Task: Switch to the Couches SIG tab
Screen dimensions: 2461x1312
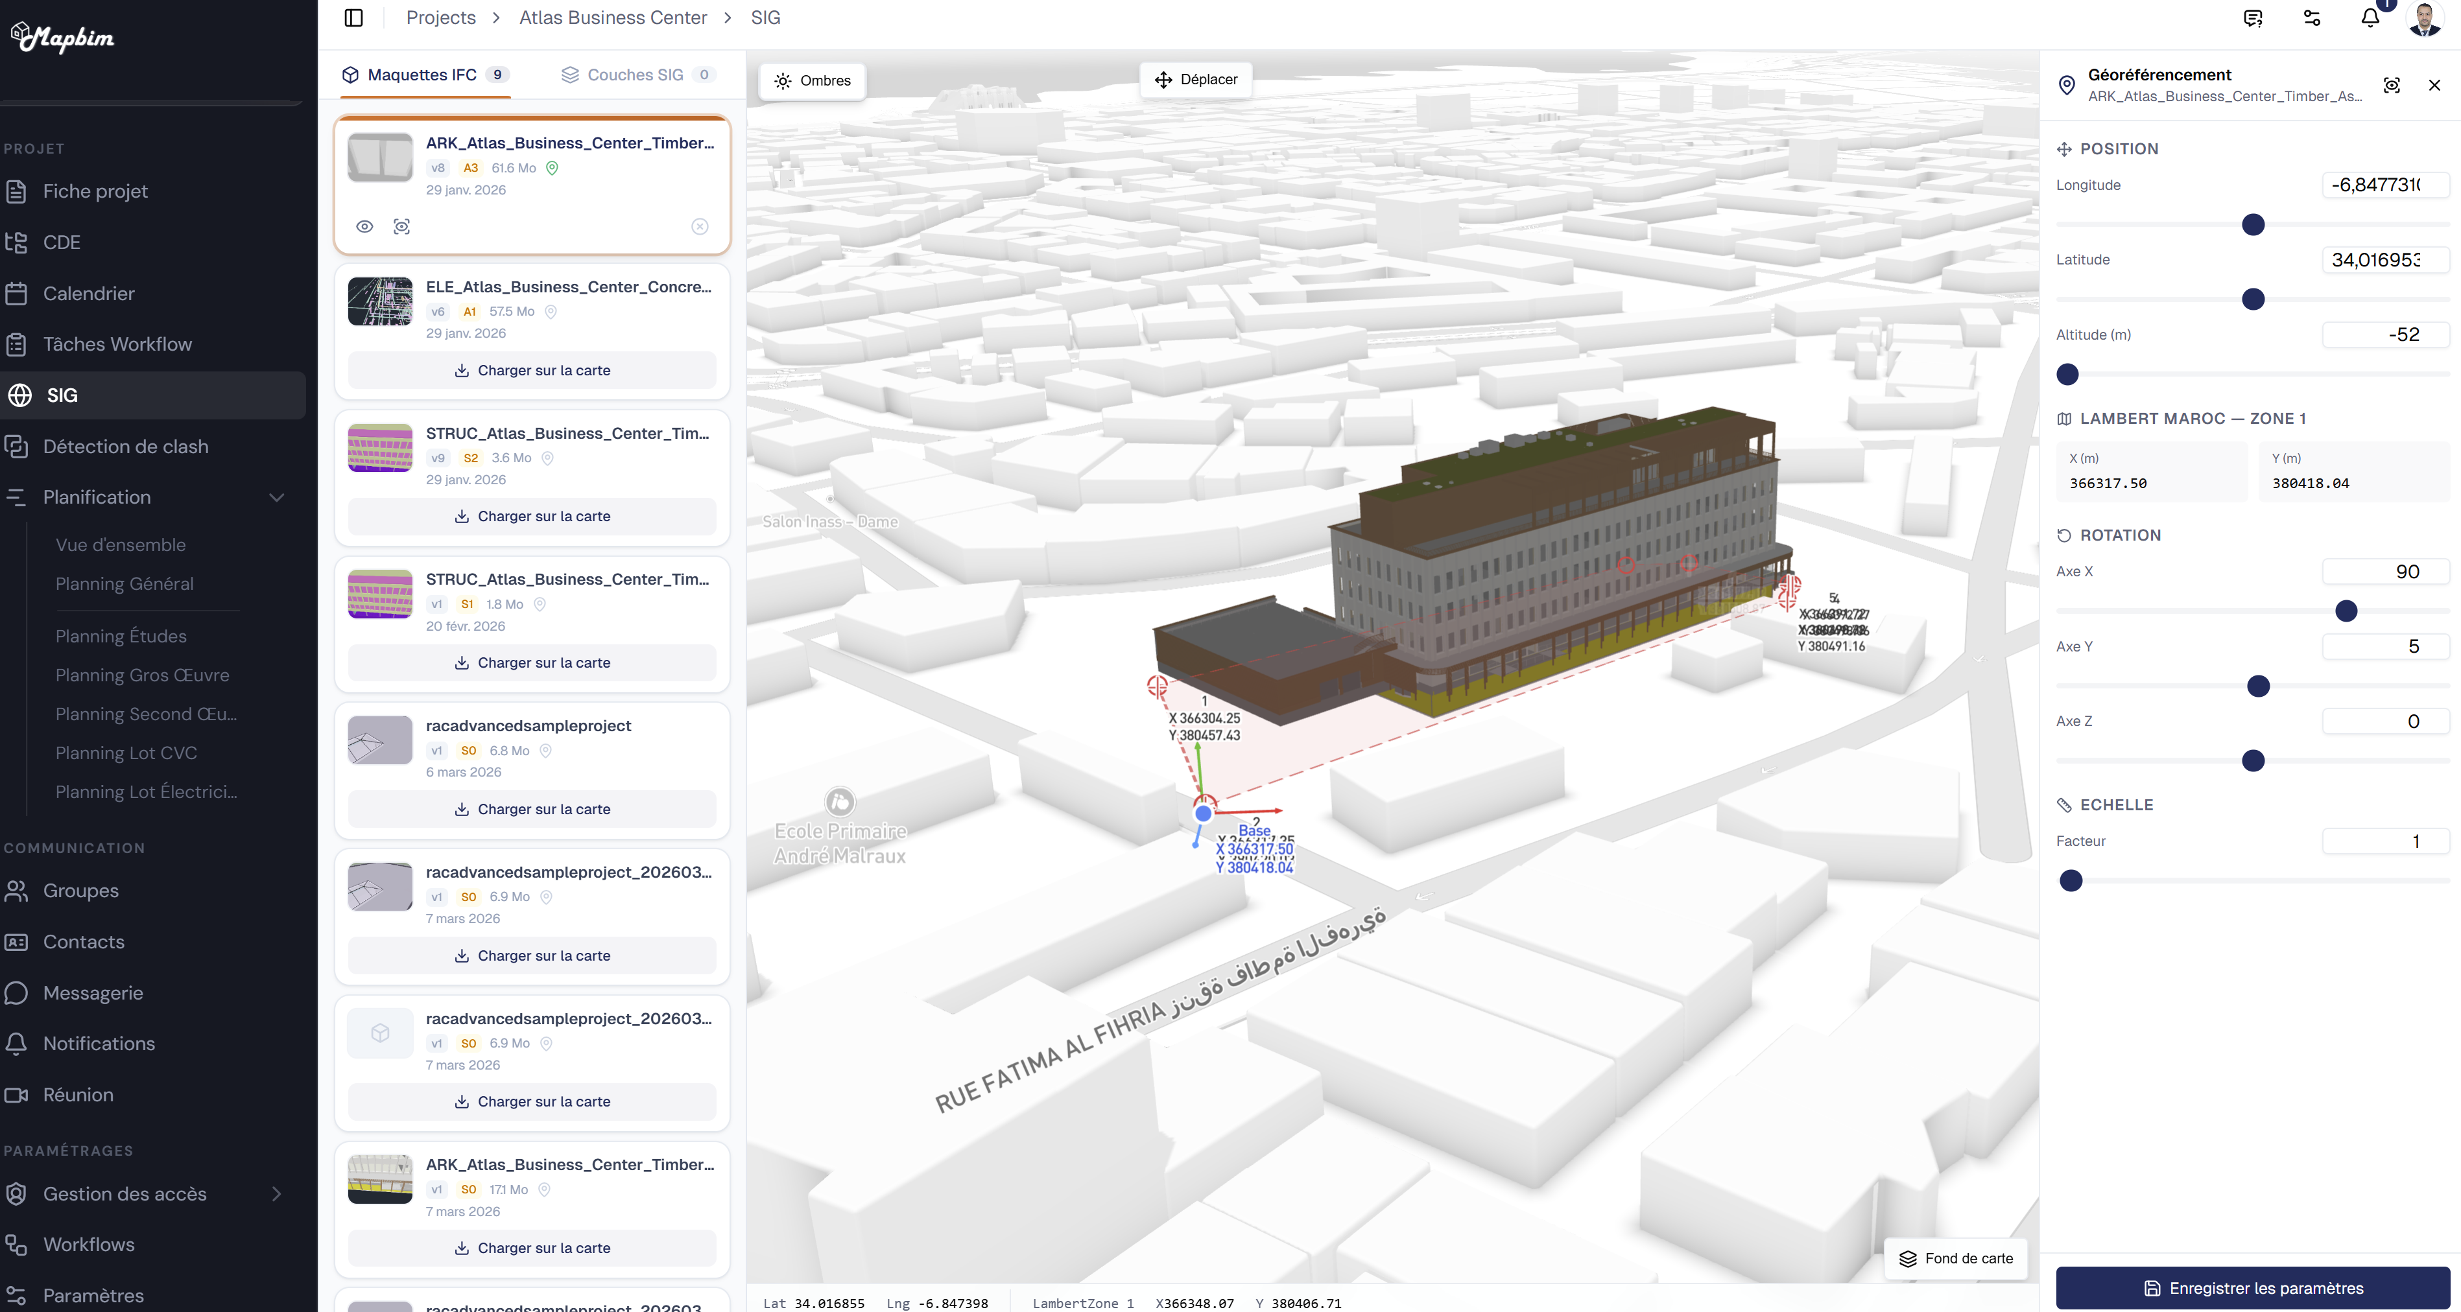Action: pos(634,75)
